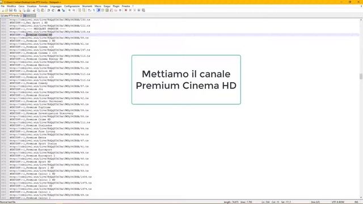Click the 'Premium Cinema 2 HD' line
The image size is (363, 204).
pyautogui.click(x=32, y=41)
